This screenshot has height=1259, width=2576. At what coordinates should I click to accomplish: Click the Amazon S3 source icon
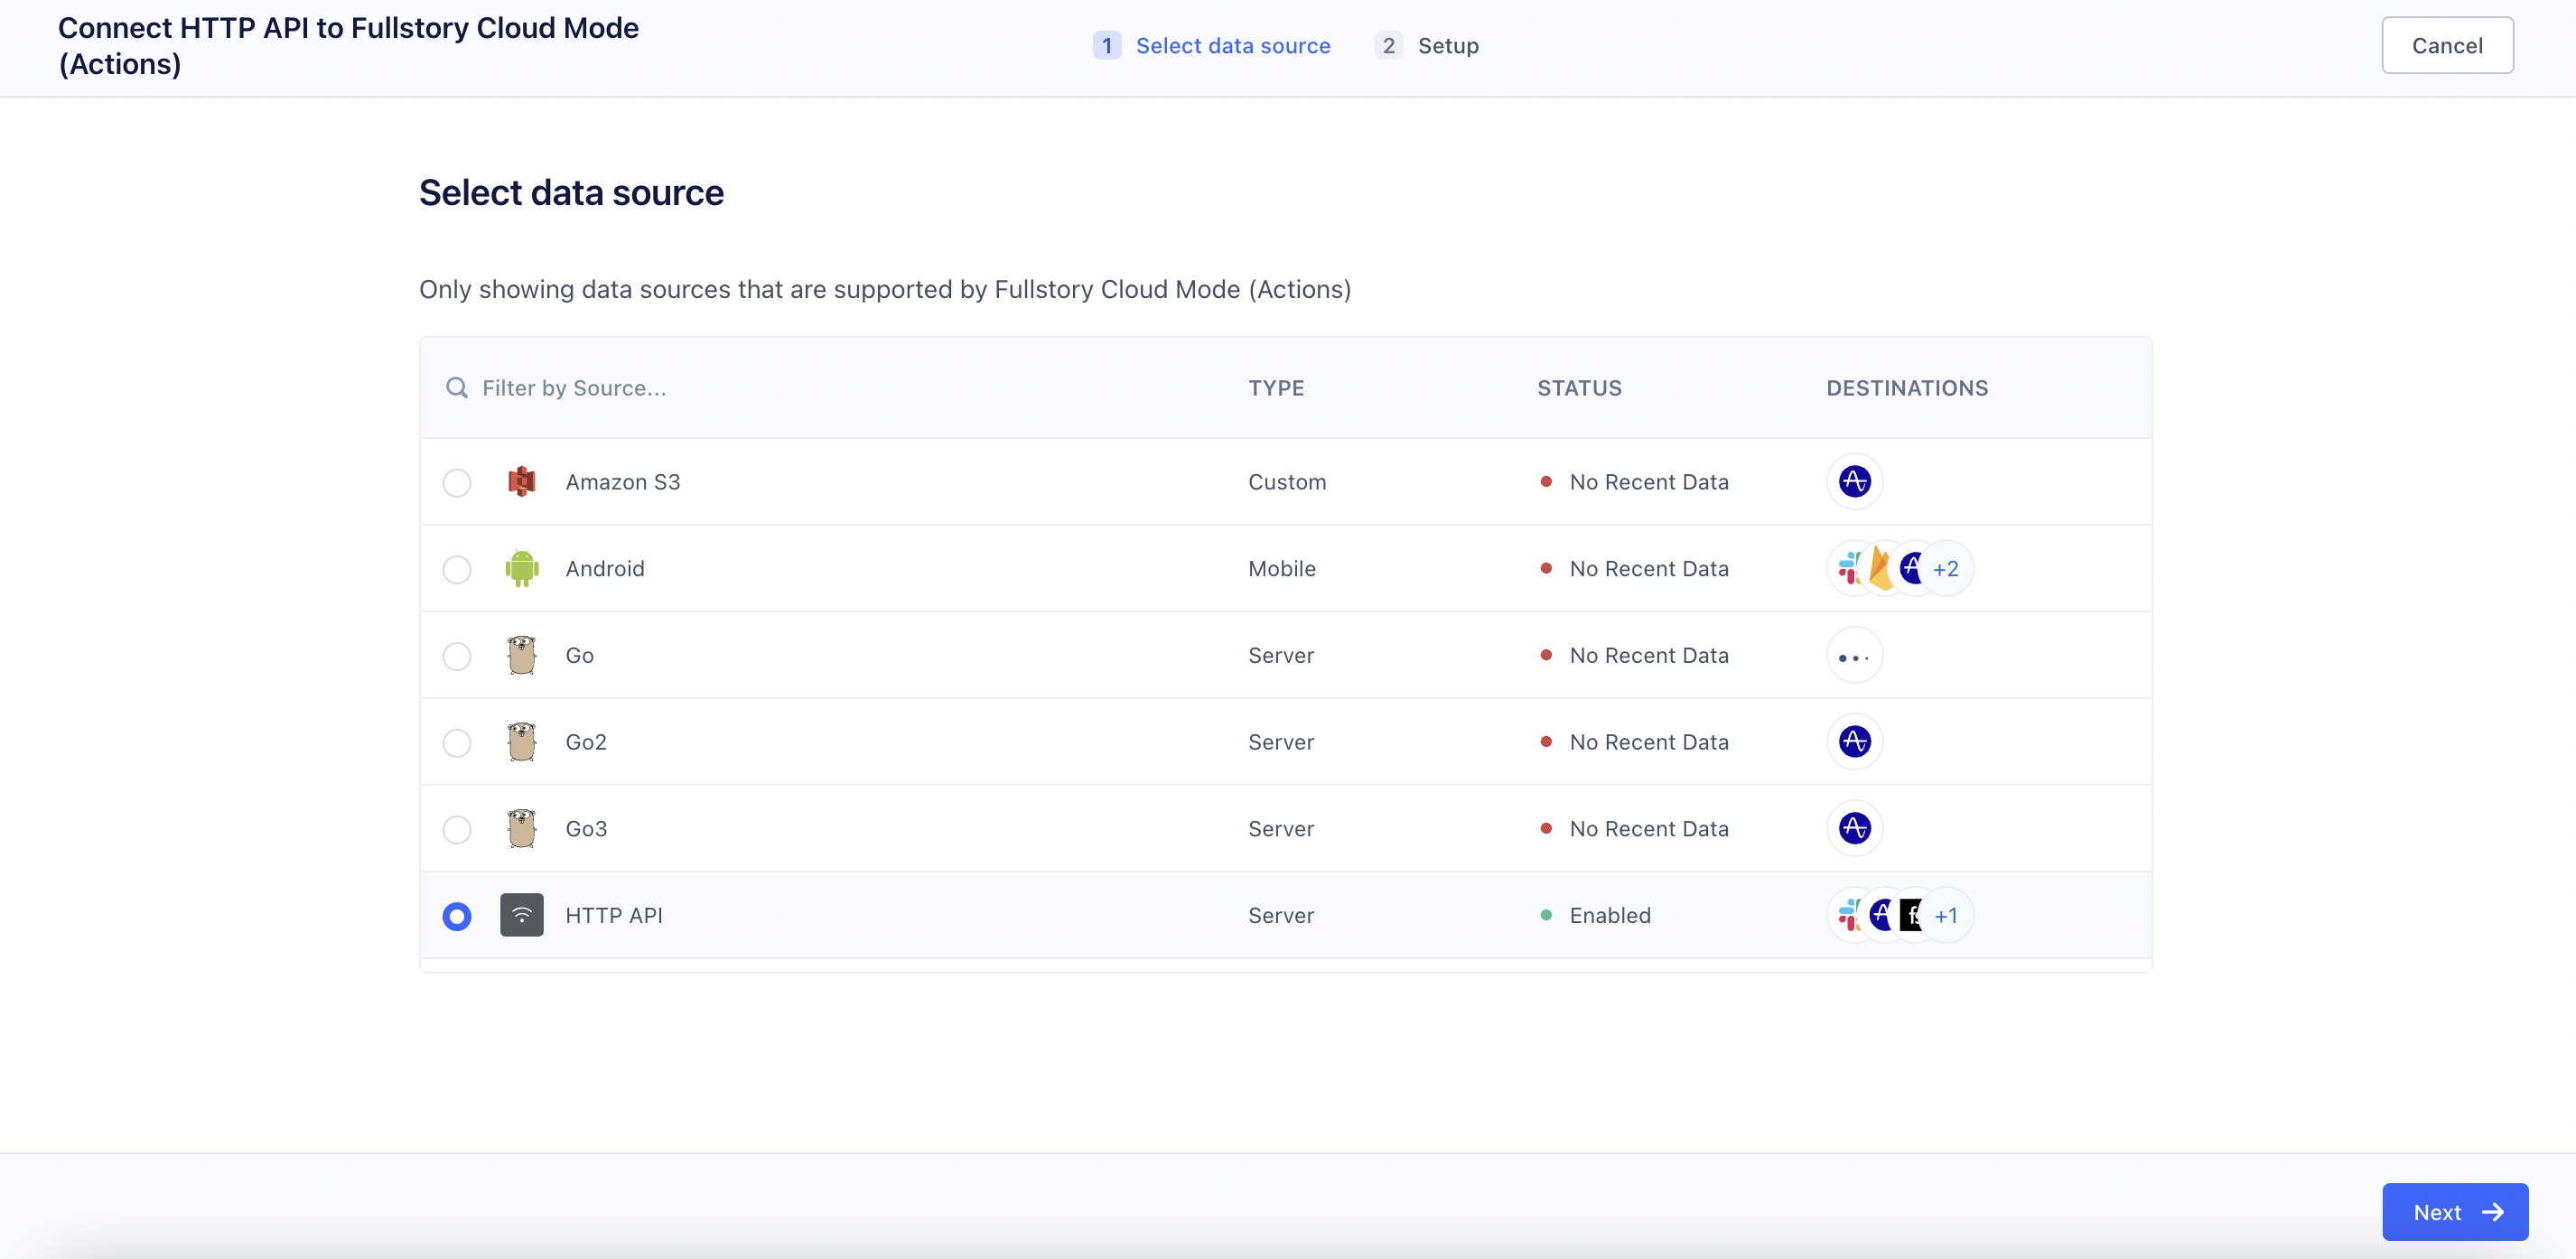tap(522, 482)
